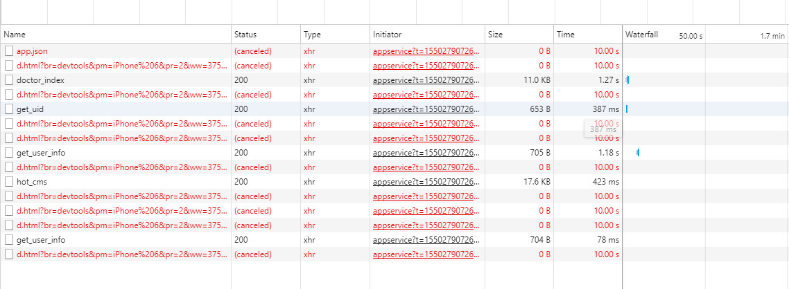Sort requests by Time column header
Screen dimensions: 789x289
pos(566,34)
